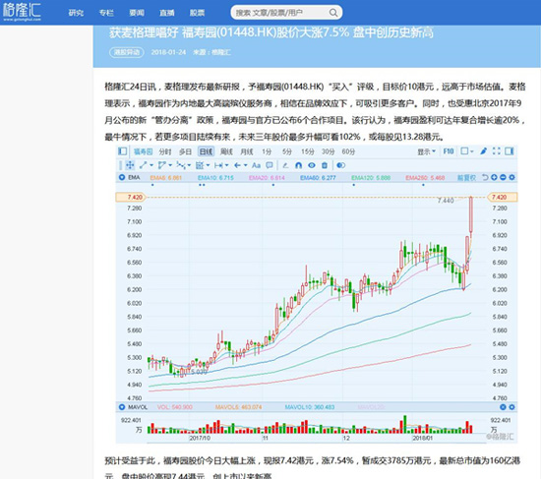Click the 福寿园 stock name label
Viewport: 541px width, 479px height.
(143, 151)
